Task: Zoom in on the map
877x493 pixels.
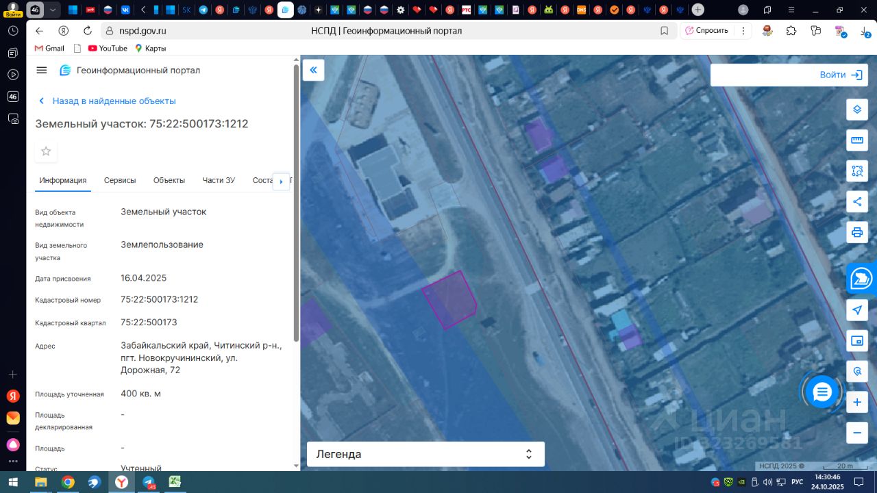Action: [x=856, y=403]
